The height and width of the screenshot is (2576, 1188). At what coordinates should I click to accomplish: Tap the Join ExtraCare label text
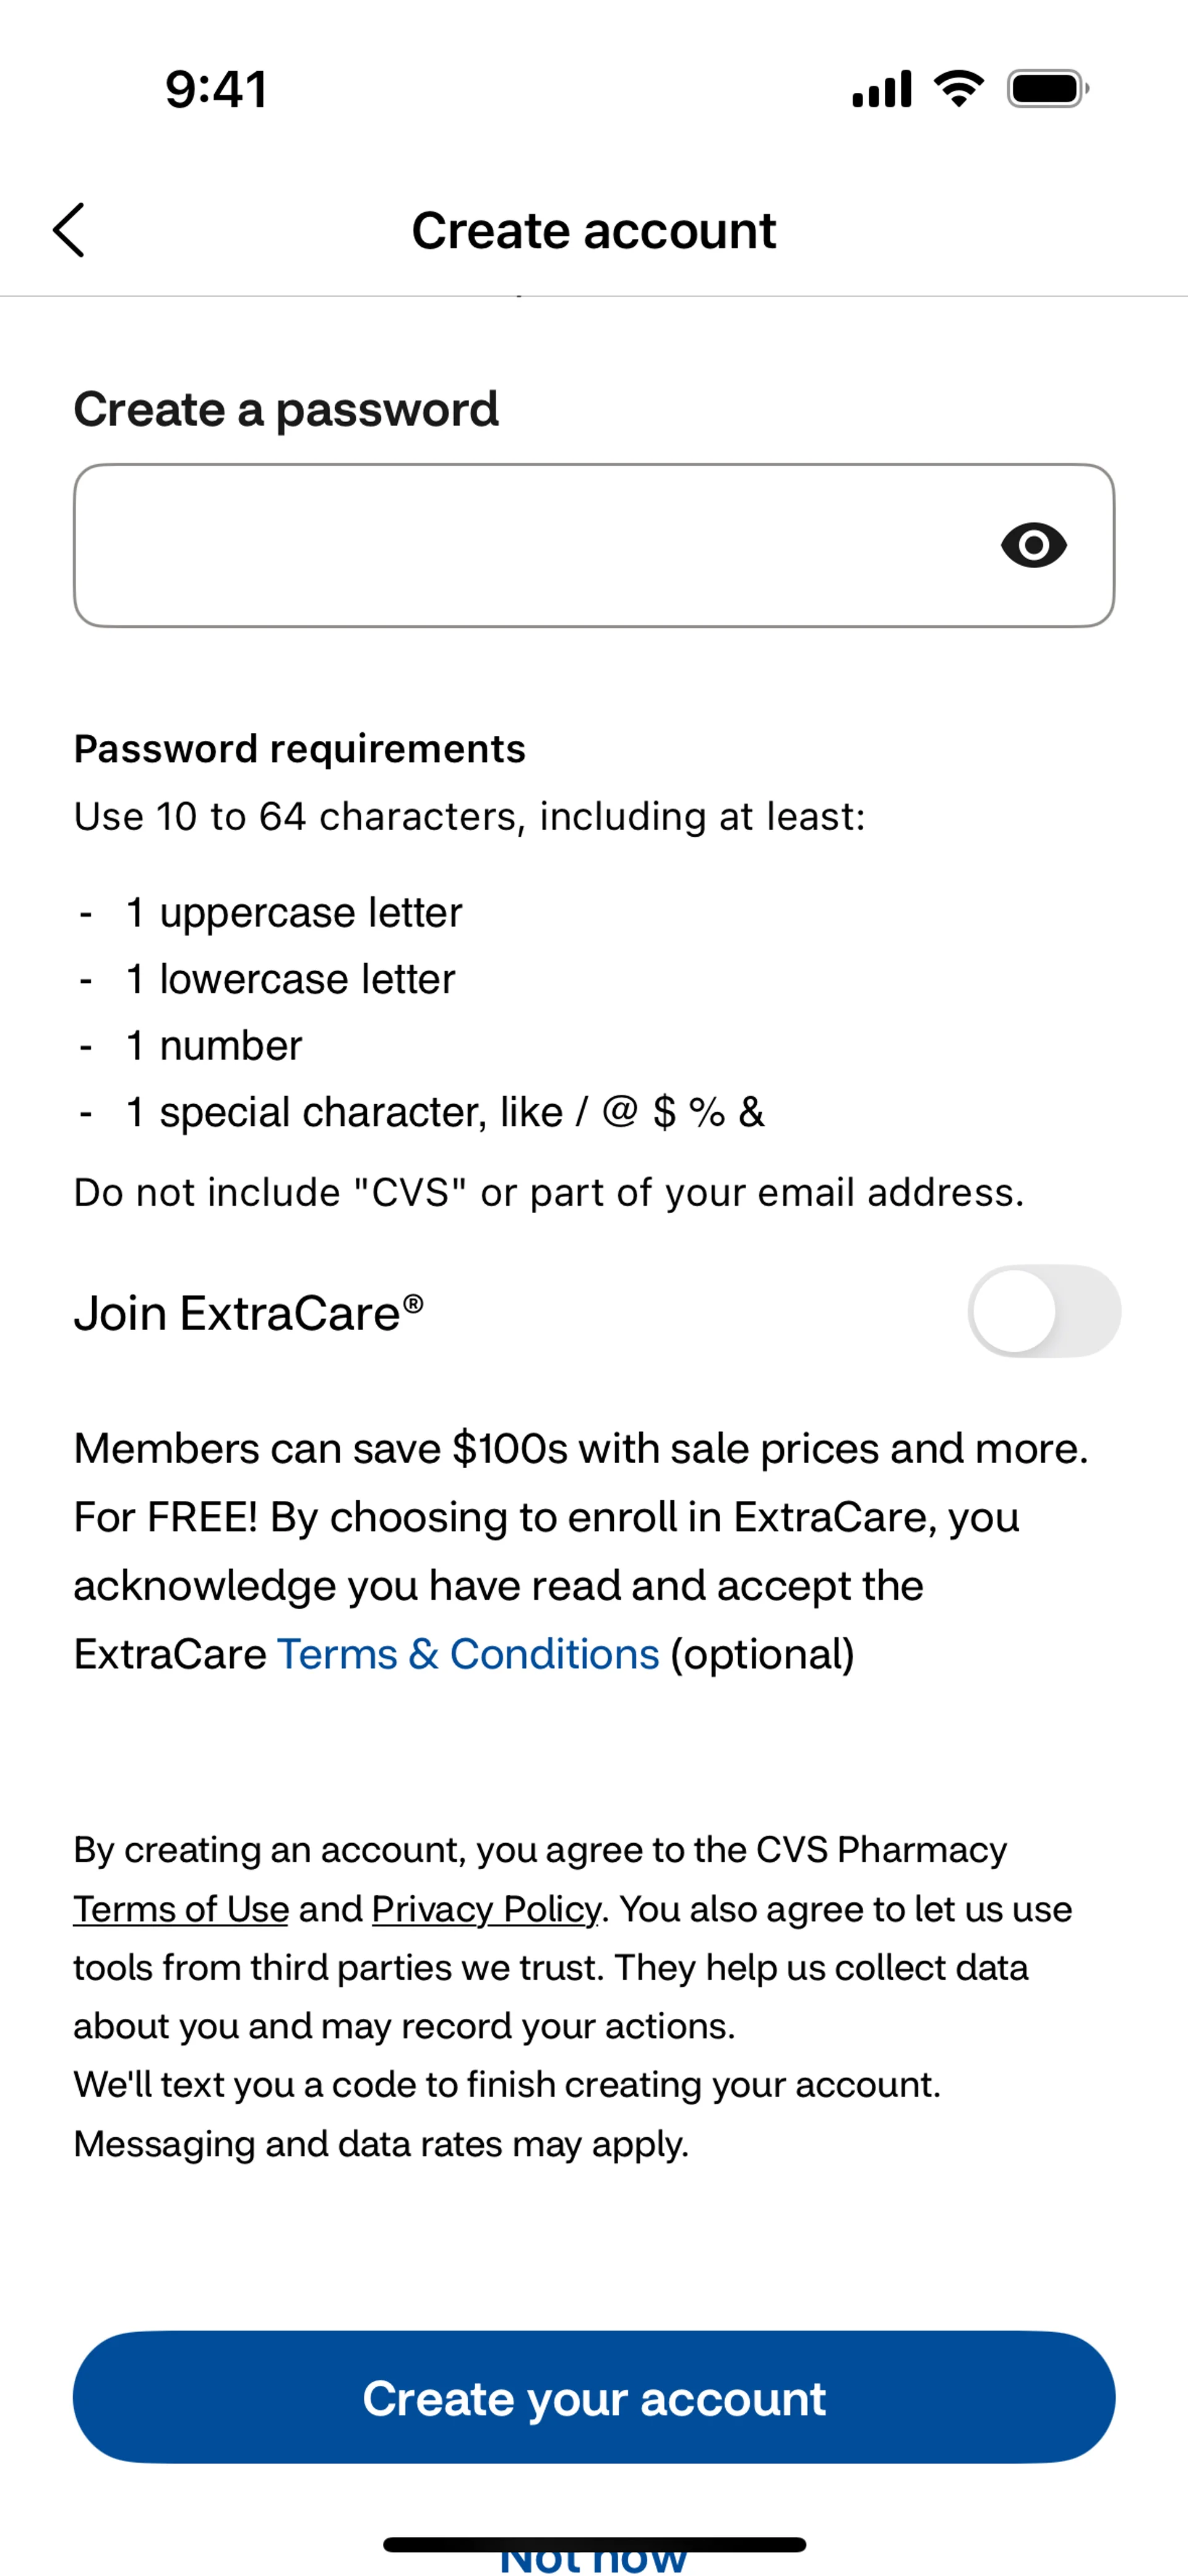[x=248, y=1313]
